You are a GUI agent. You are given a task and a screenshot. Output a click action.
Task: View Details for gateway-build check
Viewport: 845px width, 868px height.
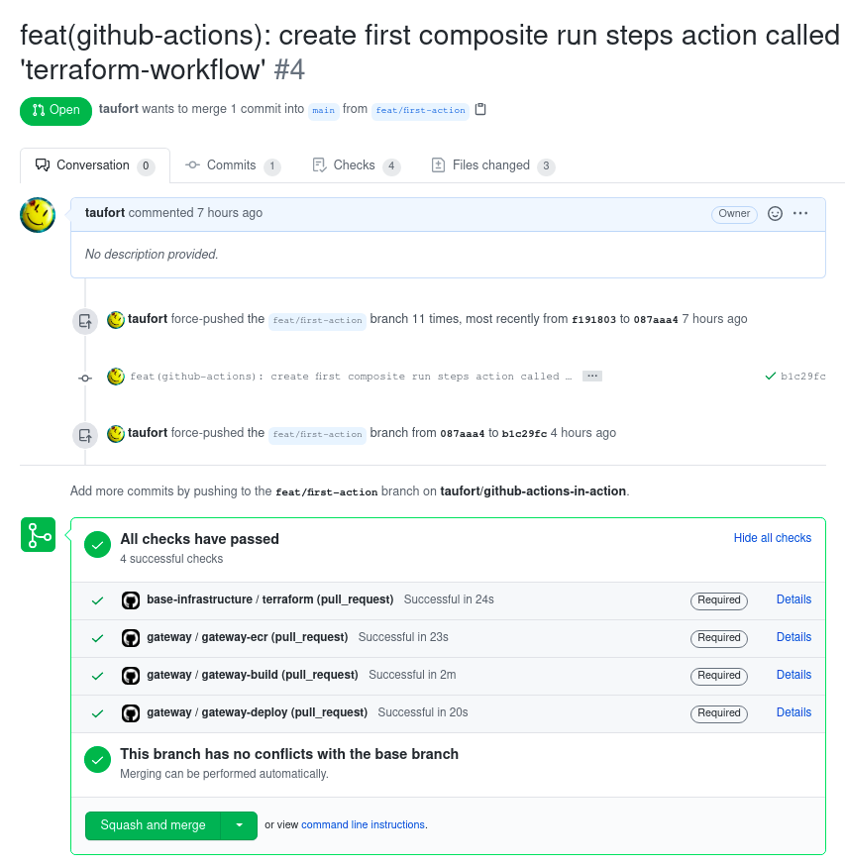coord(793,674)
